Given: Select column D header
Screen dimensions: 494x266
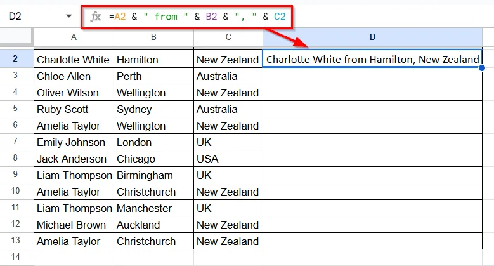Looking at the screenshot, I should pyautogui.click(x=372, y=37).
